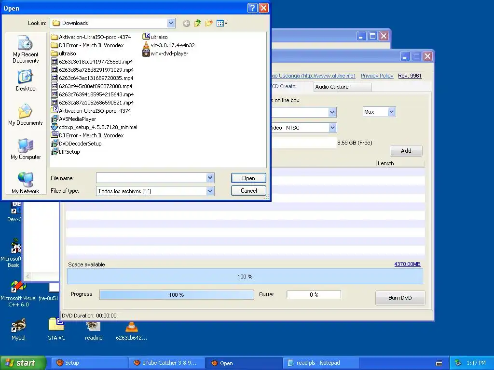
Task: Select cdbxp_setup_4.5.8.7128_minimal file
Action: (x=94, y=127)
